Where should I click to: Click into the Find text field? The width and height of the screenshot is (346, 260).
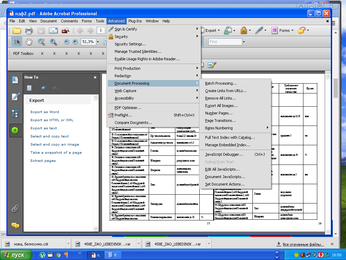225,42
